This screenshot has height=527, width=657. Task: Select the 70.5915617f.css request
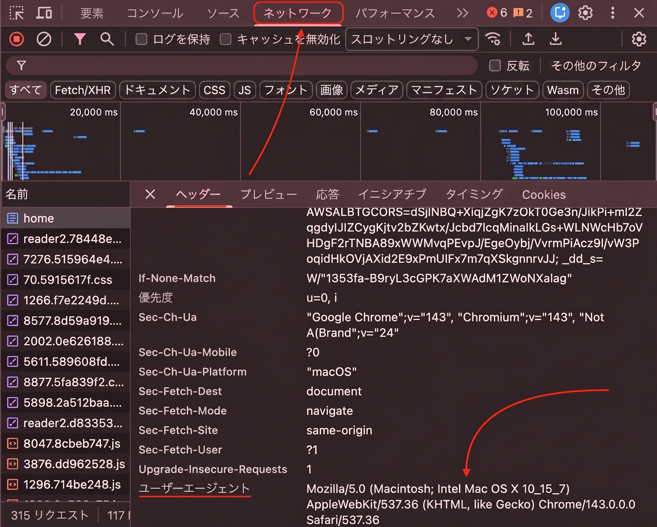pos(66,279)
